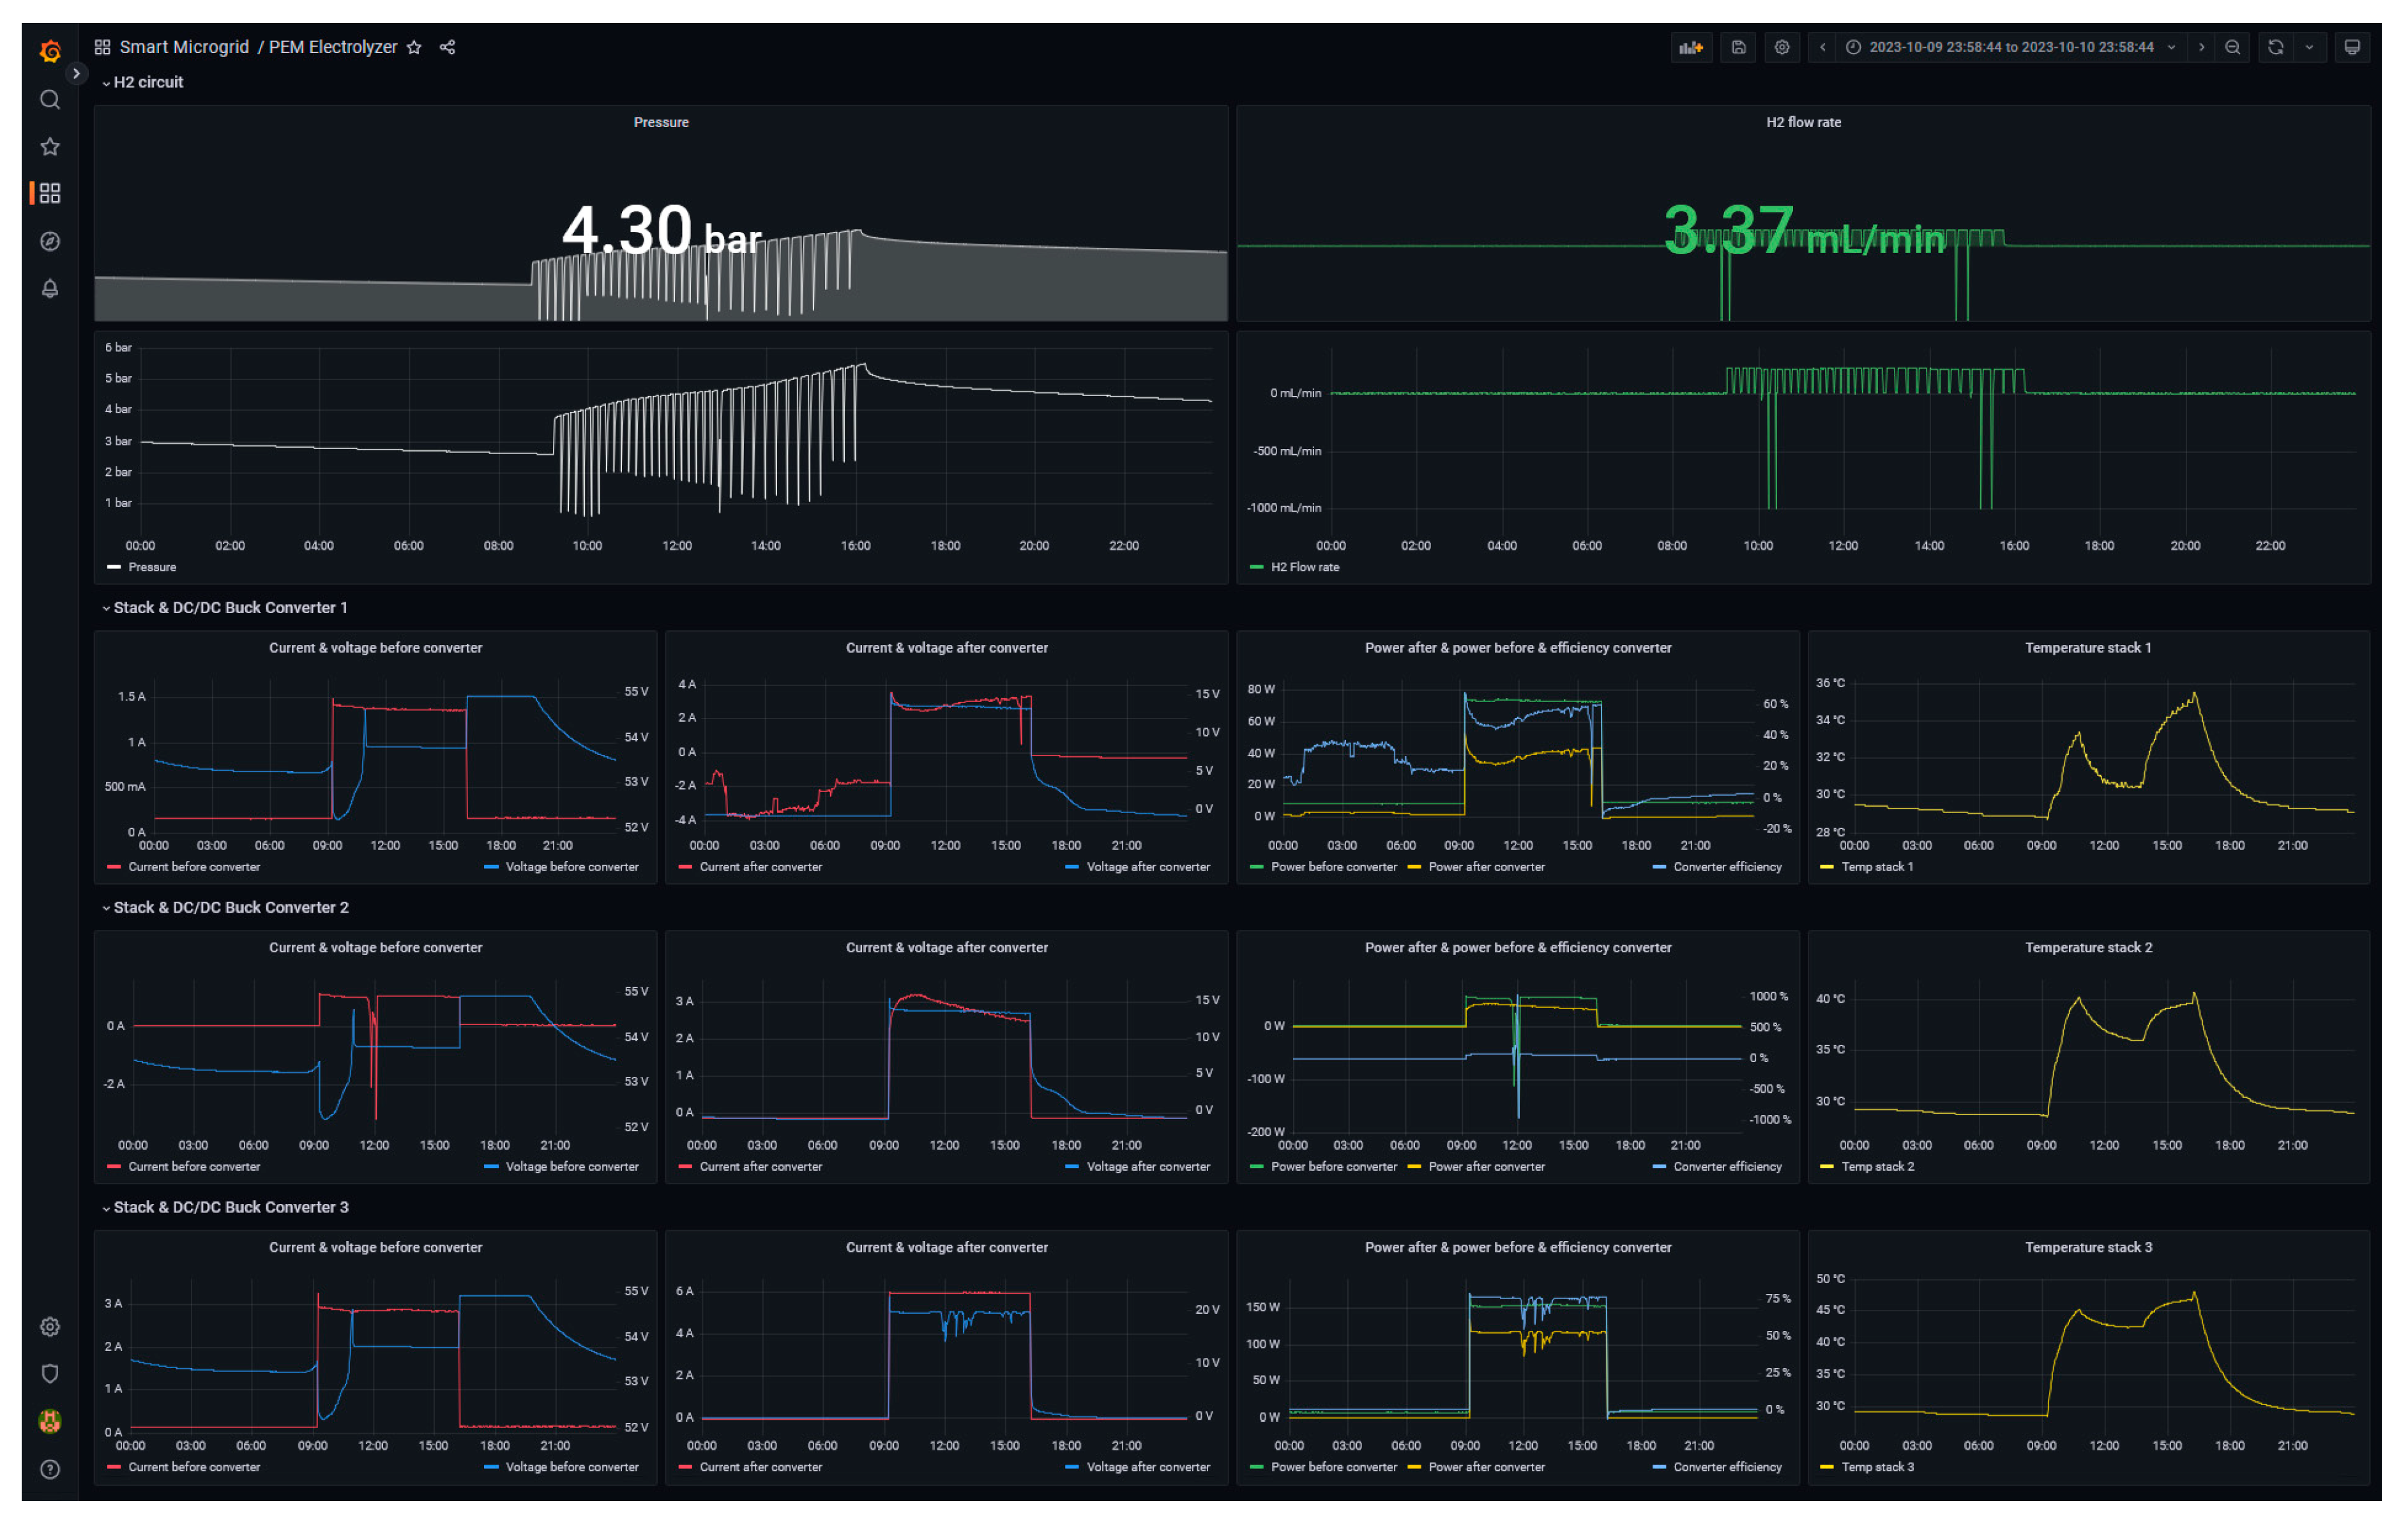The height and width of the screenshot is (1522, 2408).
Task: Open starred dashboards from sidebar
Action: [x=50, y=147]
